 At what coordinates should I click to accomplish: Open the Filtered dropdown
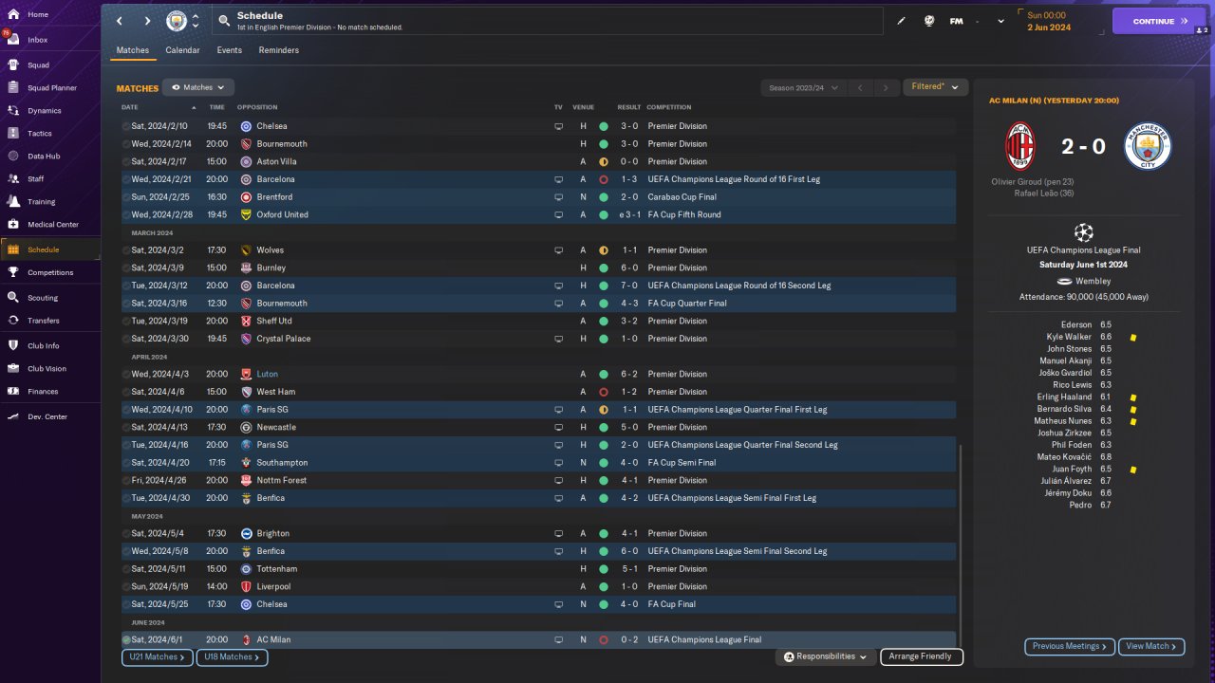(x=935, y=87)
